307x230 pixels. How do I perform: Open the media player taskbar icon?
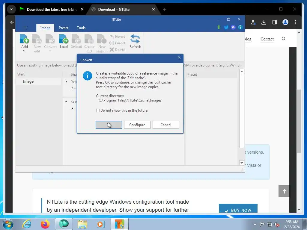click(101, 224)
